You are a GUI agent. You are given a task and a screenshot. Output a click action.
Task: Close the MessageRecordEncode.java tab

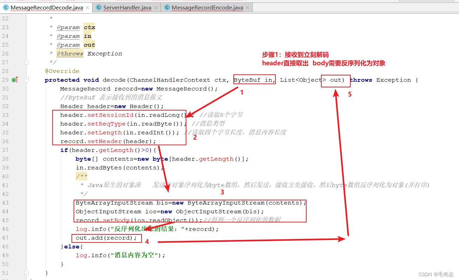pyautogui.click(x=247, y=7)
